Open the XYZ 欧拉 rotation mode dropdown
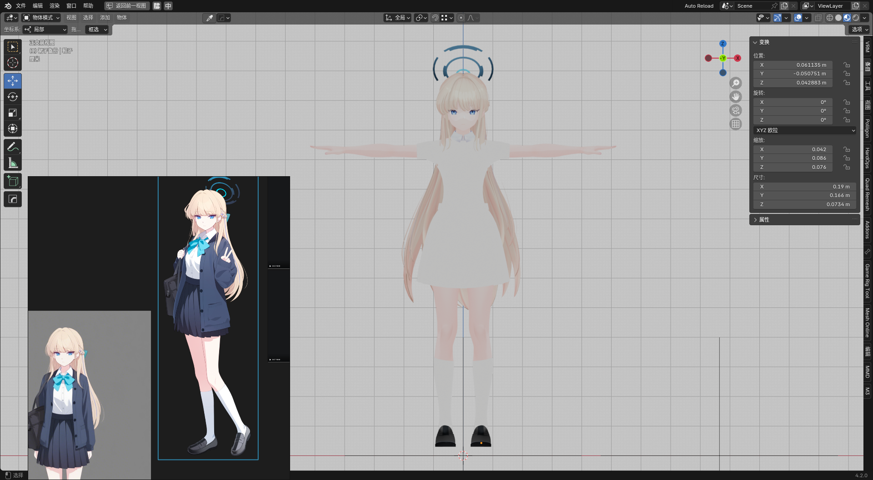 click(x=805, y=130)
